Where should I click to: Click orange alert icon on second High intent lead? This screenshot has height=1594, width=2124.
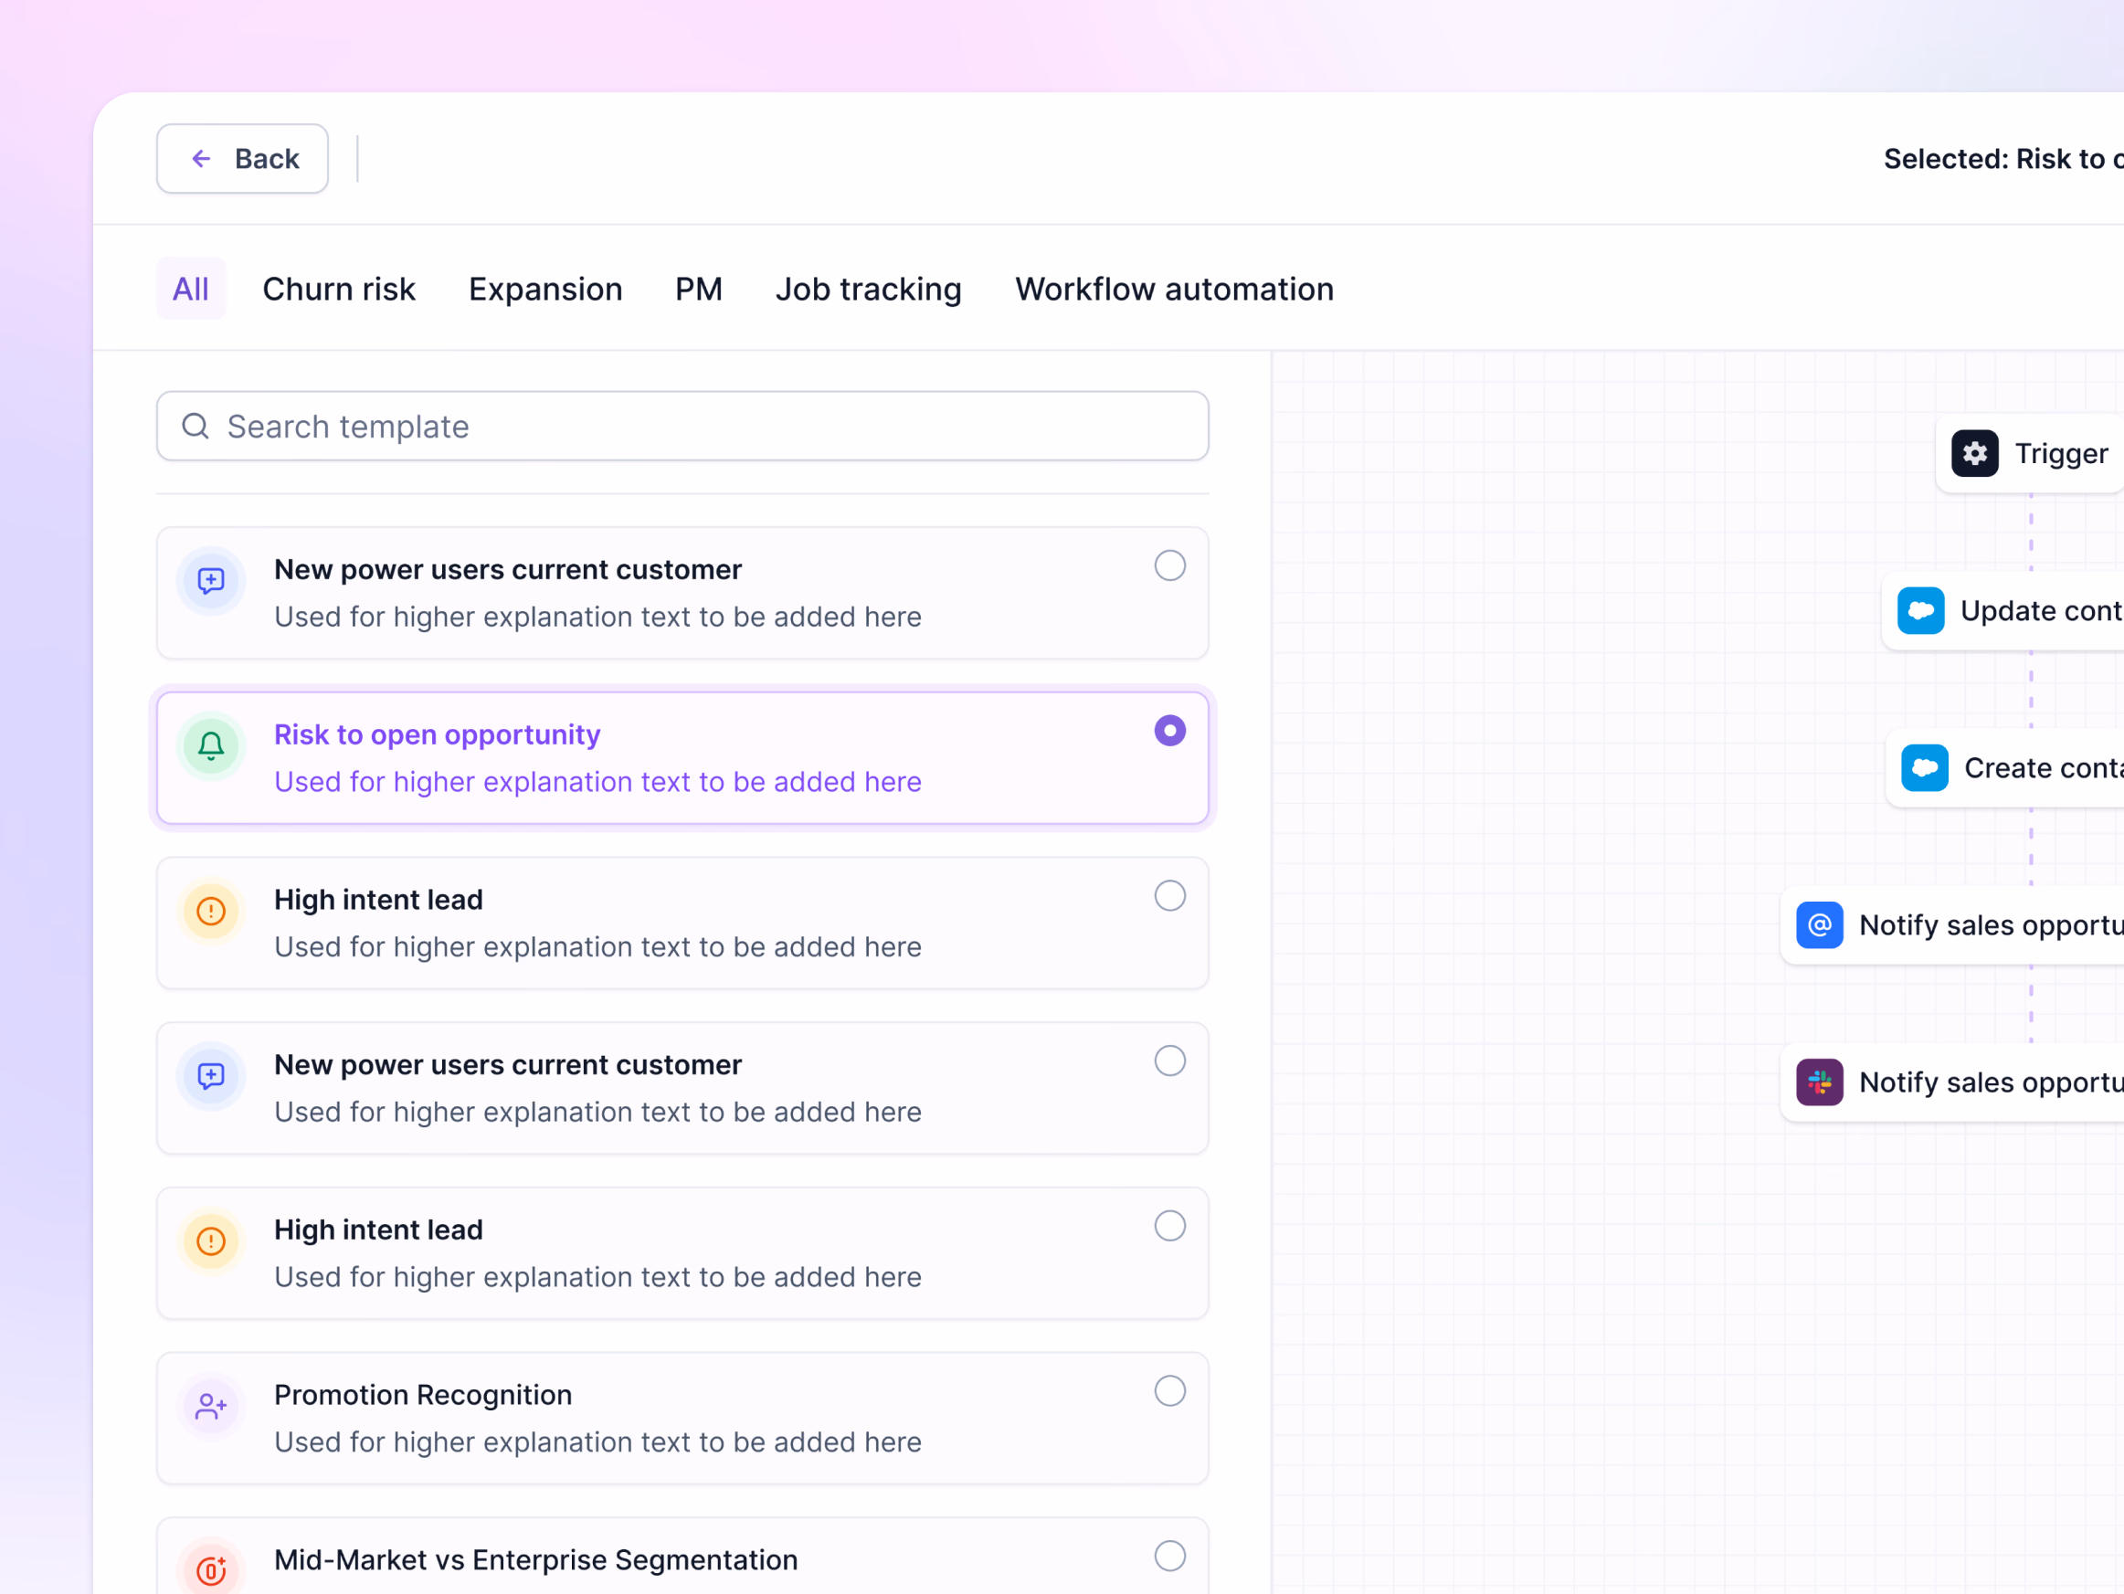point(211,1241)
